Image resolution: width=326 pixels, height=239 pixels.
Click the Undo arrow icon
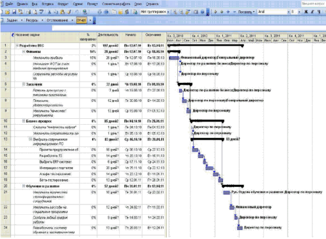click(x=77, y=12)
